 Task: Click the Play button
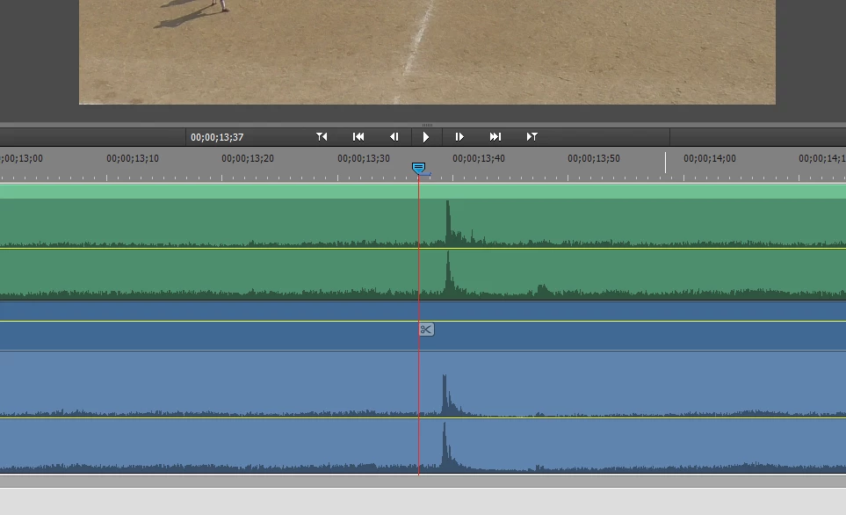click(426, 137)
